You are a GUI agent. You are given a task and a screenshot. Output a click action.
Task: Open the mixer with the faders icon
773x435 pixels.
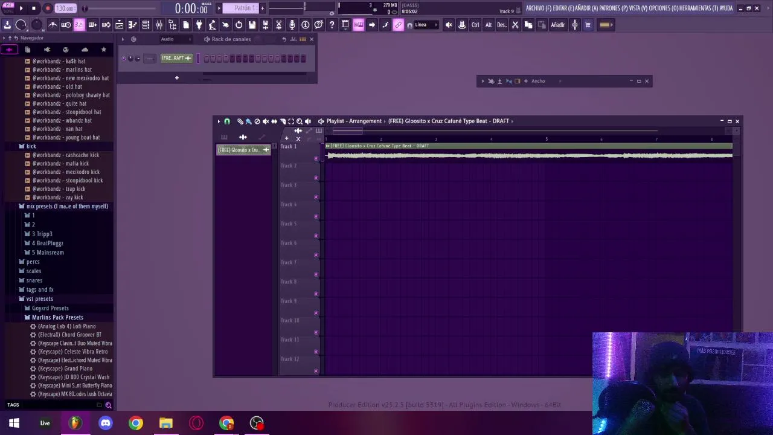(159, 25)
